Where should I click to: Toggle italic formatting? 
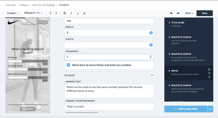click(x=71, y=13)
